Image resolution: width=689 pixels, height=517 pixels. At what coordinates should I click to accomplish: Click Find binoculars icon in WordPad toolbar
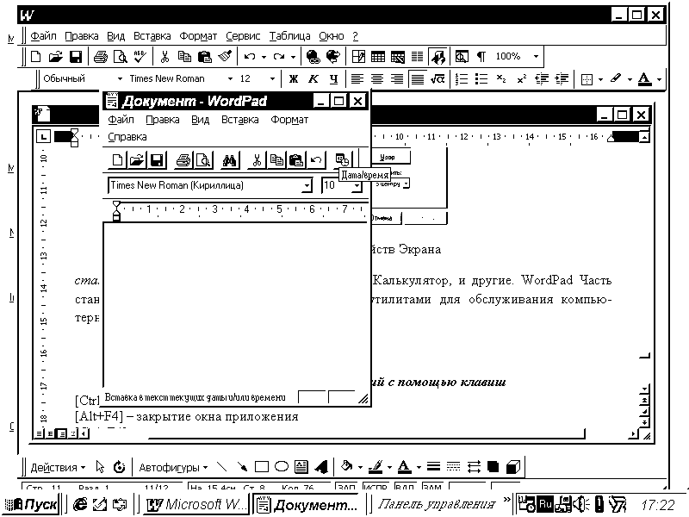pyautogui.click(x=229, y=159)
